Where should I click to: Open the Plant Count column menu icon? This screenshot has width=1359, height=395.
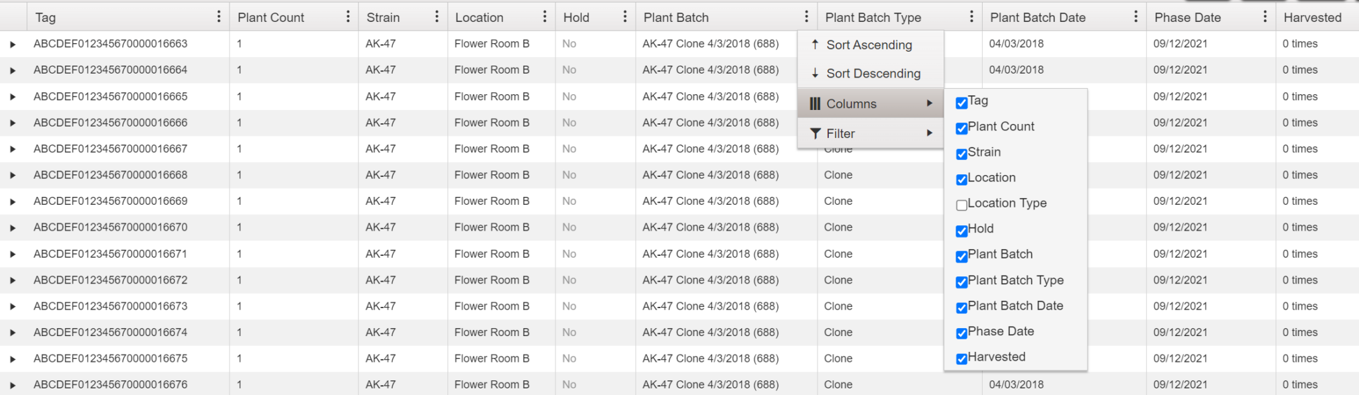[x=348, y=17]
